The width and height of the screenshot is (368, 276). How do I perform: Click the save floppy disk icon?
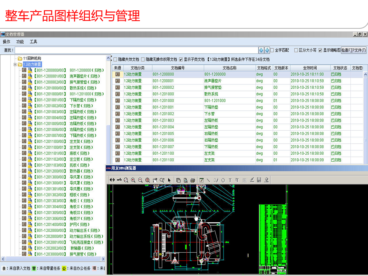tap(259, 180)
